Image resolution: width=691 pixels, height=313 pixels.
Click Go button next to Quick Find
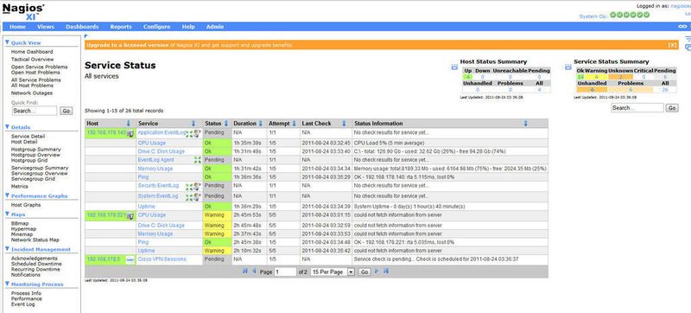(x=67, y=111)
